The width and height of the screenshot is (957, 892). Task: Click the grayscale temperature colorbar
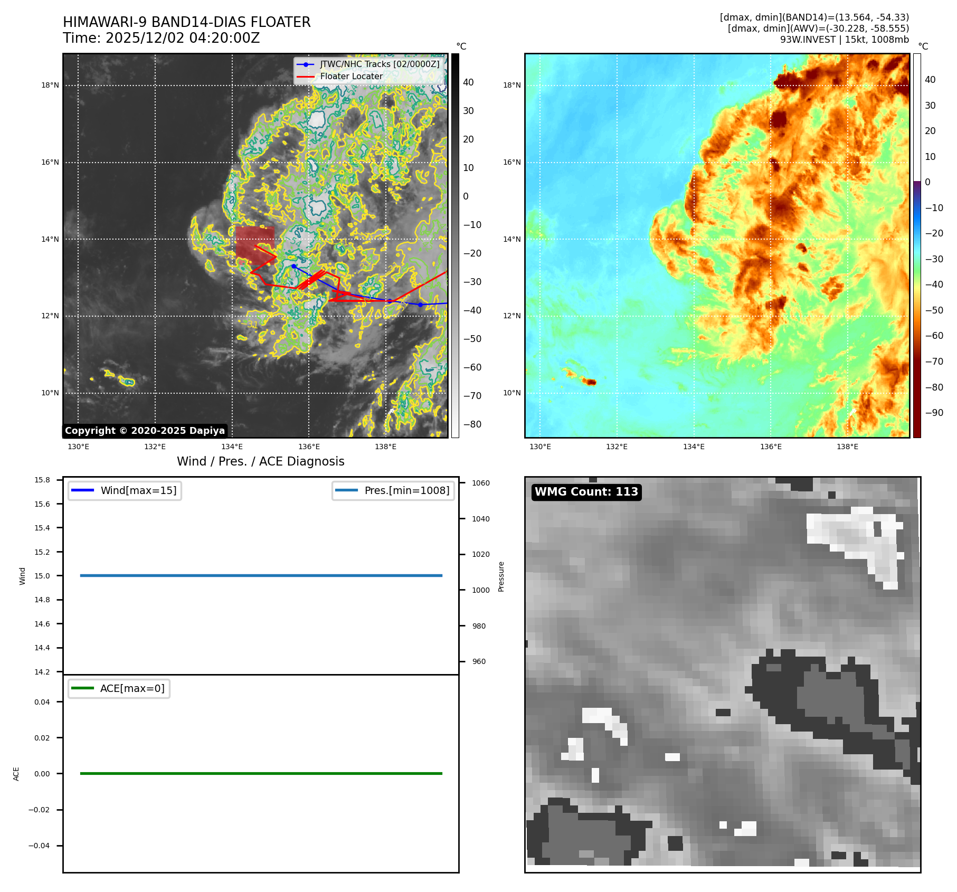pos(455,245)
